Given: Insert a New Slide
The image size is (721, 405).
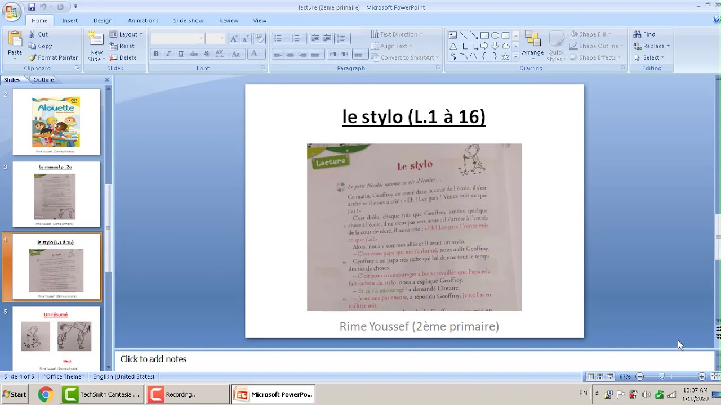Looking at the screenshot, I should click(96, 46).
